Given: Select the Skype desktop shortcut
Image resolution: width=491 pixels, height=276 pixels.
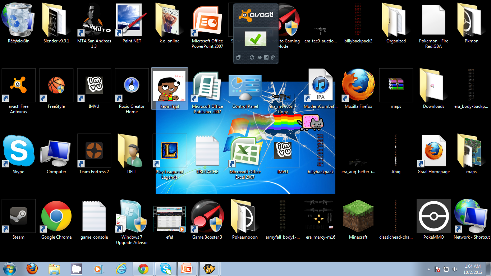Looking at the screenshot, I should pos(18,151).
